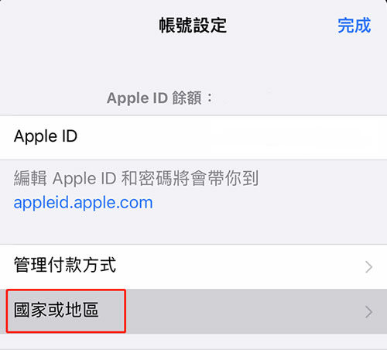
Task: Select the Apple ID row
Action: (193, 137)
